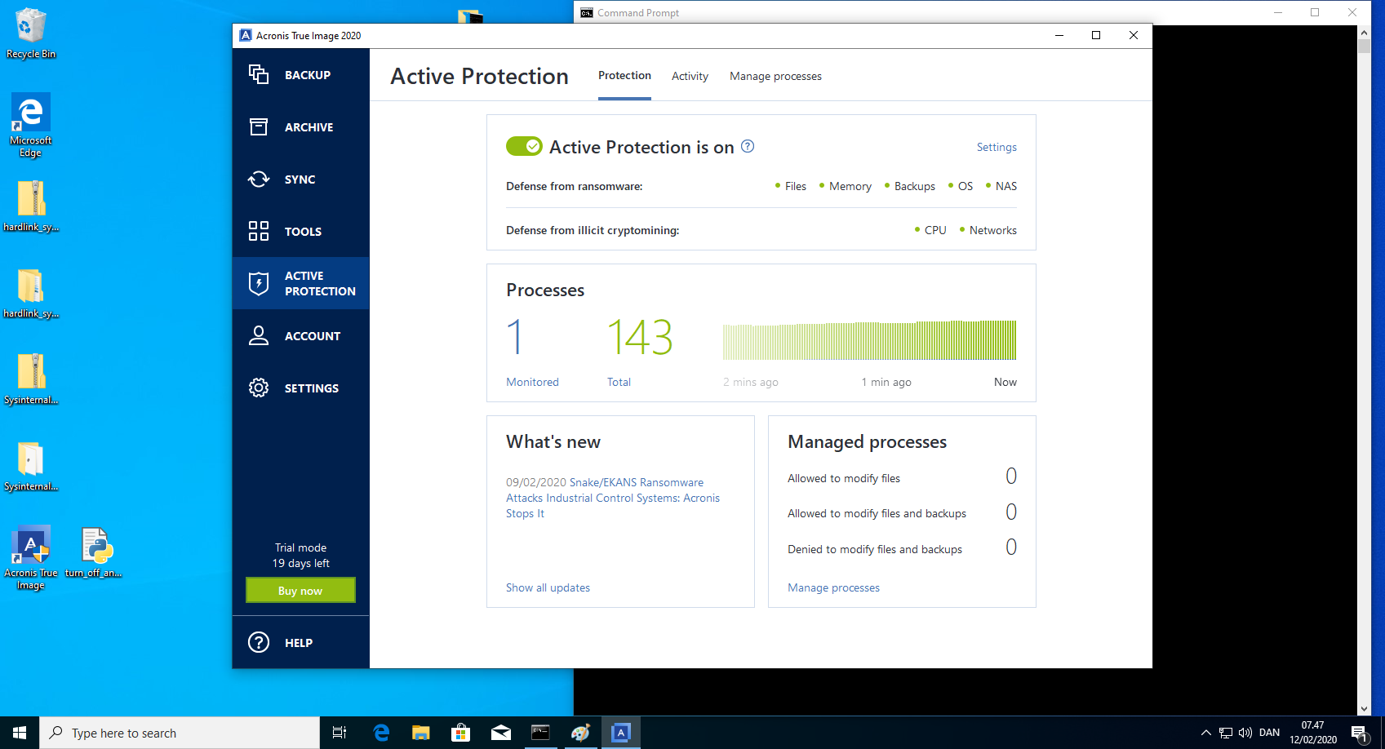Open the Archive sidebar icon
The width and height of the screenshot is (1385, 749).
click(259, 127)
